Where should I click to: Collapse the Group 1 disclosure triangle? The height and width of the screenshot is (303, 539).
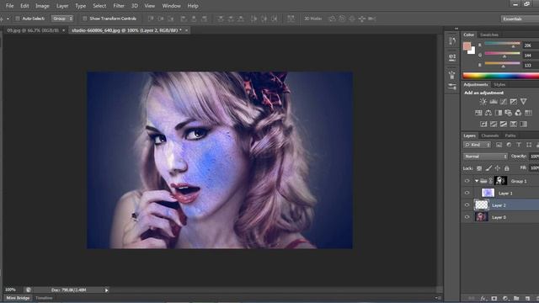(x=477, y=181)
